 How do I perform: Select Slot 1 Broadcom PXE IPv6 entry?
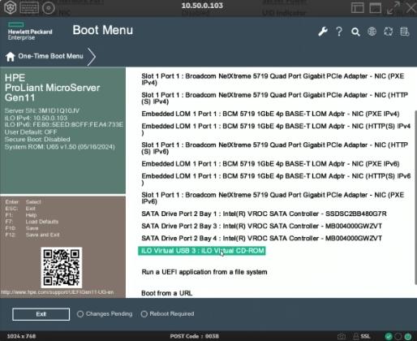click(x=273, y=198)
